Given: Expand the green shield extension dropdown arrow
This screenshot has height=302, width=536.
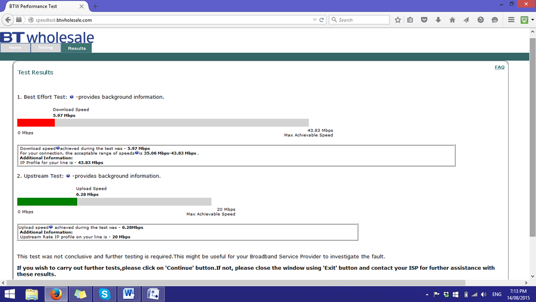Looking at the screenshot, I should click(x=532, y=20).
